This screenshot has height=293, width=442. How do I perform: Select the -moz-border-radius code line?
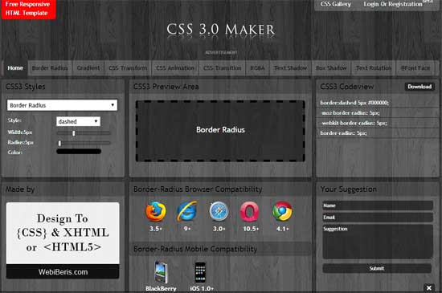pos(350,113)
